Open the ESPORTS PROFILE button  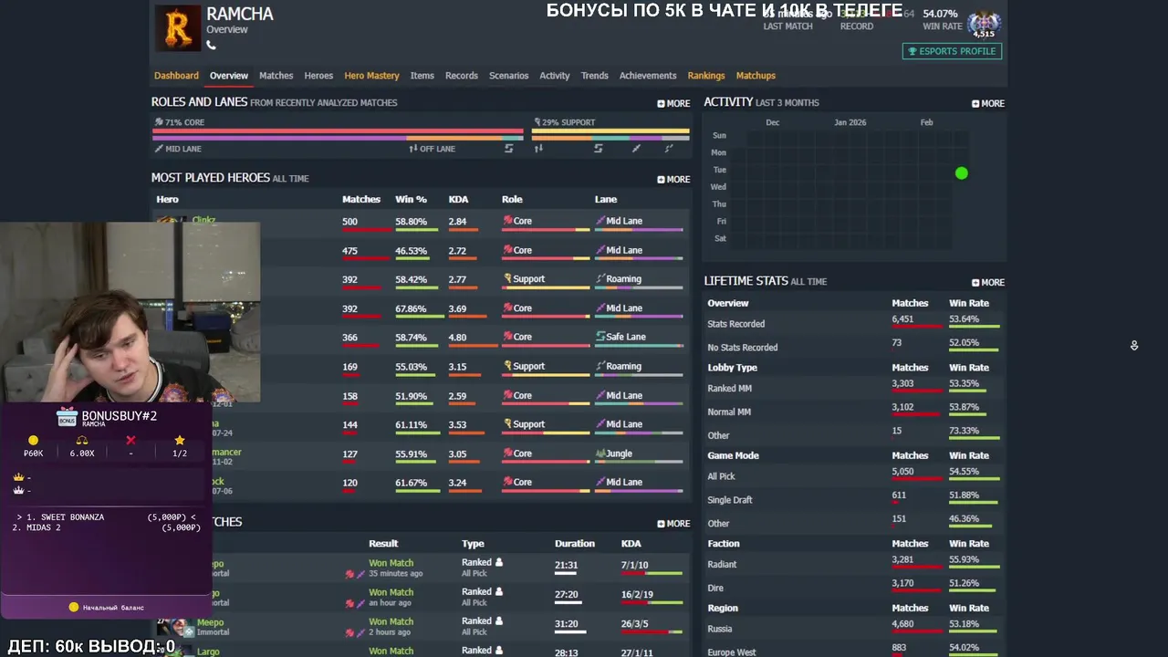tap(953, 51)
